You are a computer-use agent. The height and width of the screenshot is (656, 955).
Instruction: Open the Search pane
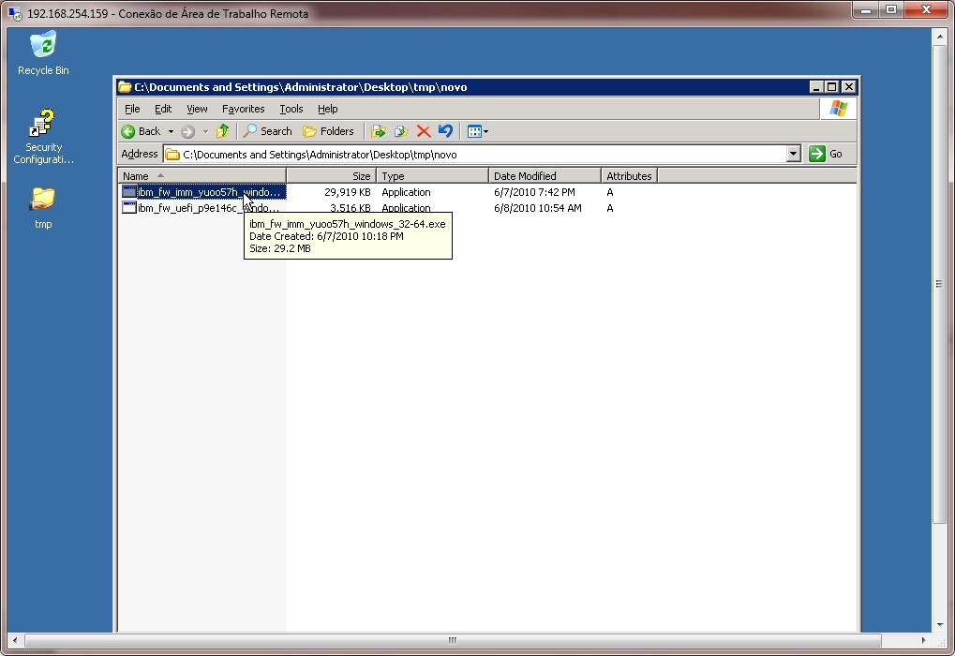tap(267, 130)
